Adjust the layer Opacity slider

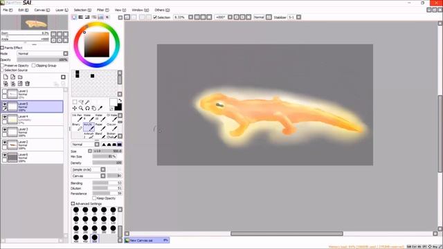pos(42,60)
